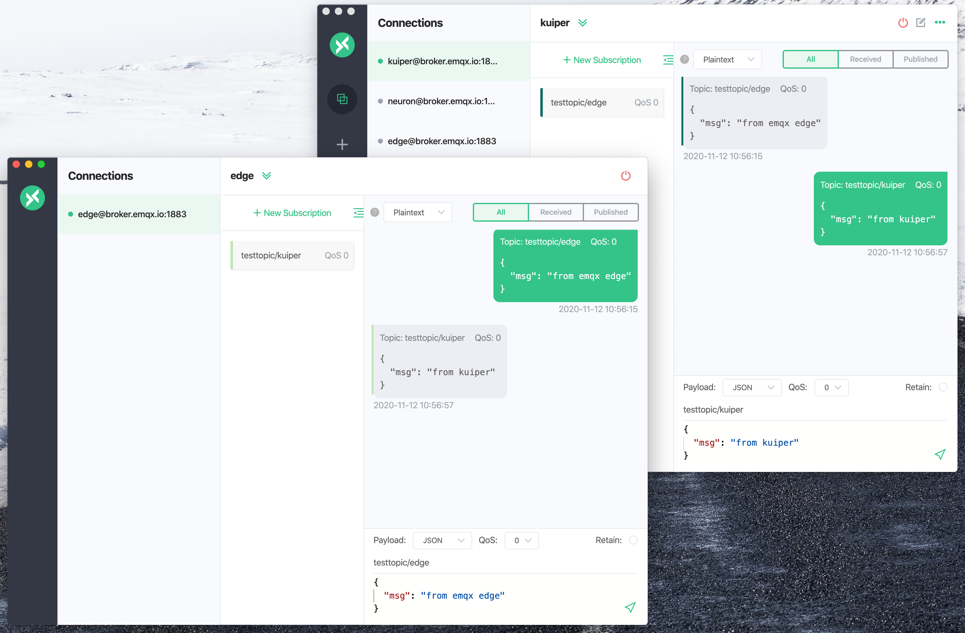The image size is (965, 633).
Task: Select the Received tab in kuiper window
Action: [x=865, y=59]
